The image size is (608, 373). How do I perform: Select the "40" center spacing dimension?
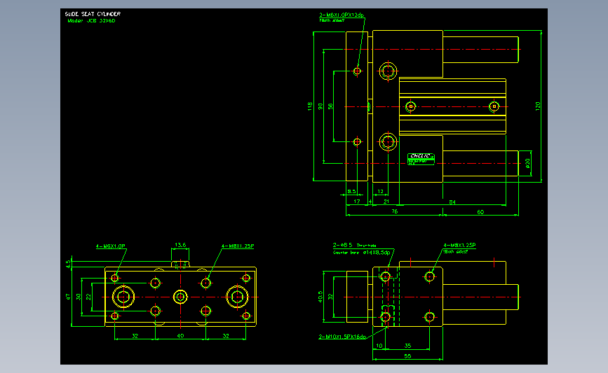[x=180, y=336]
